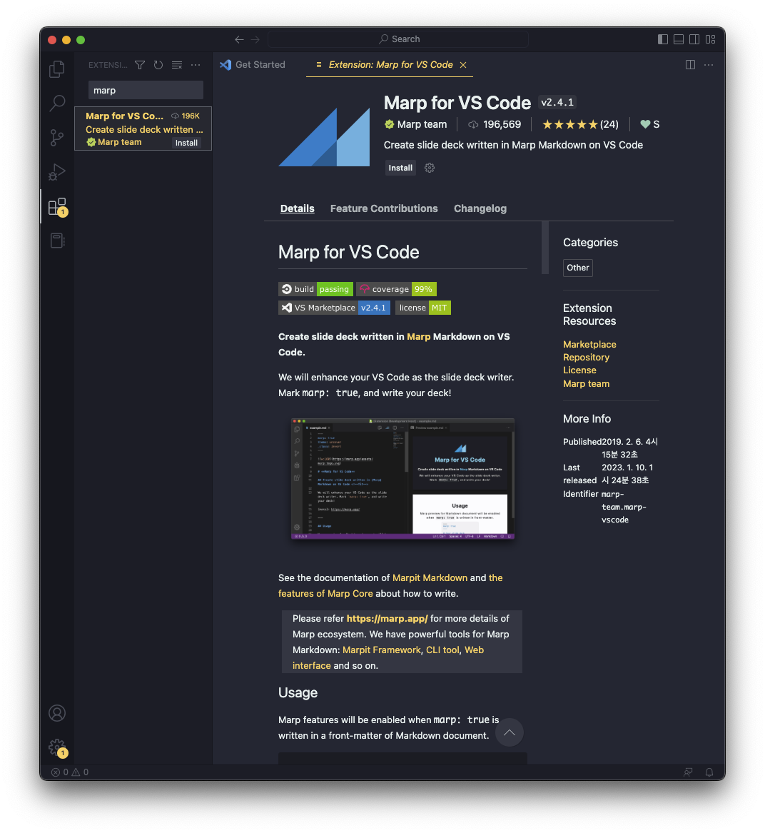Open the Manage gear in activity bar
This screenshot has height=833, width=765.
[57, 747]
